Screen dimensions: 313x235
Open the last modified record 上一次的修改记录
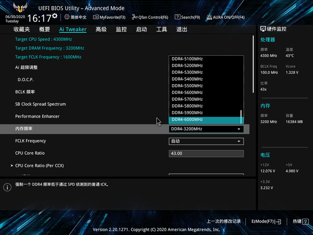click(x=223, y=221)
